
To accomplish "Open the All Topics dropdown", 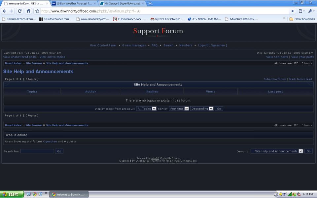I will tap(146, 109).
